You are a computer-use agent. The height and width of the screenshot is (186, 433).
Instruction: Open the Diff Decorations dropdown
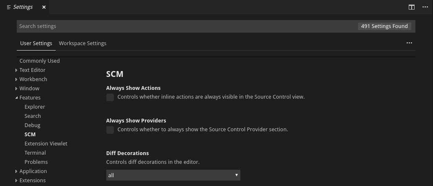tap(173, 175)
